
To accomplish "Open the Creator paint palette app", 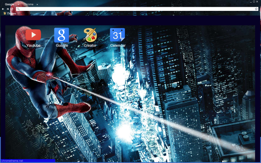I will tap(89, 35).
